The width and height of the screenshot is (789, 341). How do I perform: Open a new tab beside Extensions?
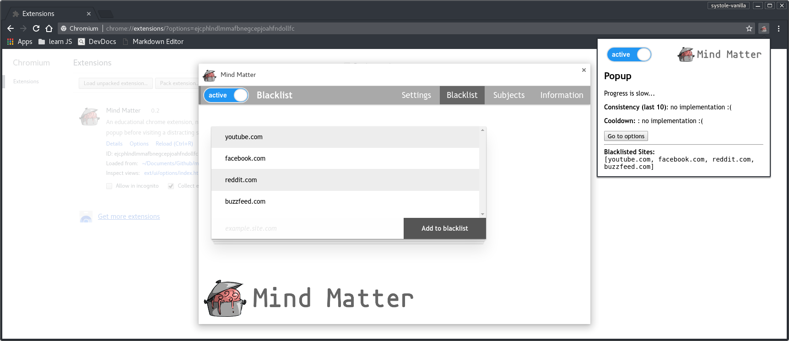click(106, 14)
